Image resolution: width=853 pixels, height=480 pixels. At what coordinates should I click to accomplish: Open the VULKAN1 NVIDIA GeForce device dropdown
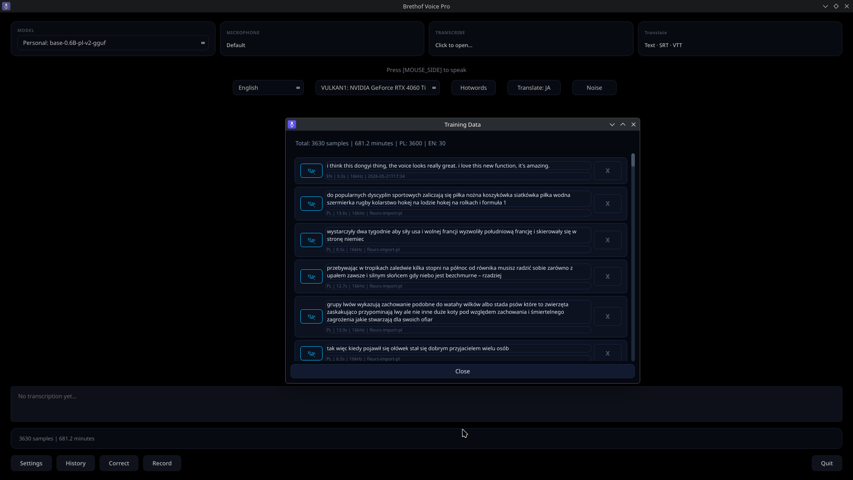point(378,88)
